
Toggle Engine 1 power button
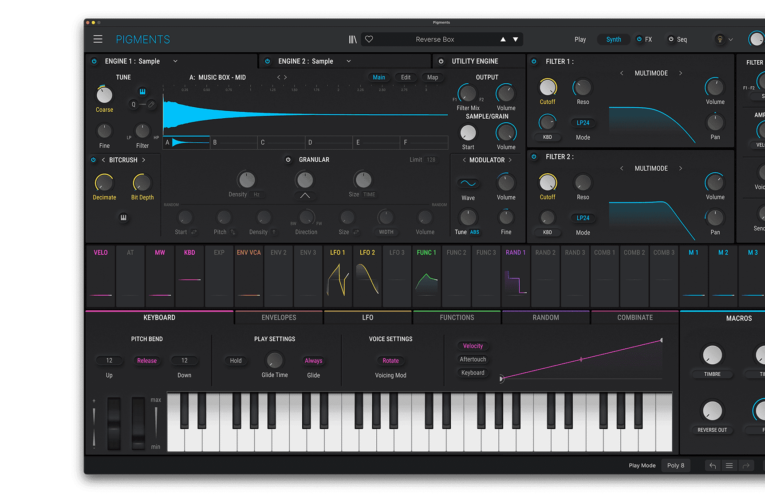(94, 61)
